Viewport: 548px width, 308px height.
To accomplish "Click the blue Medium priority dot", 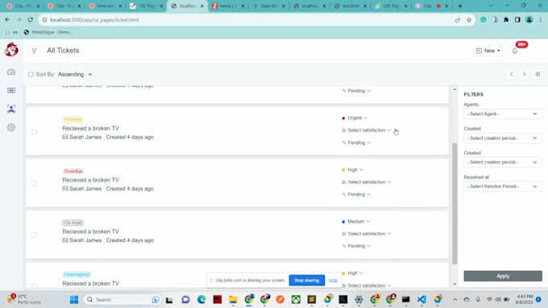I will (343, 222).
